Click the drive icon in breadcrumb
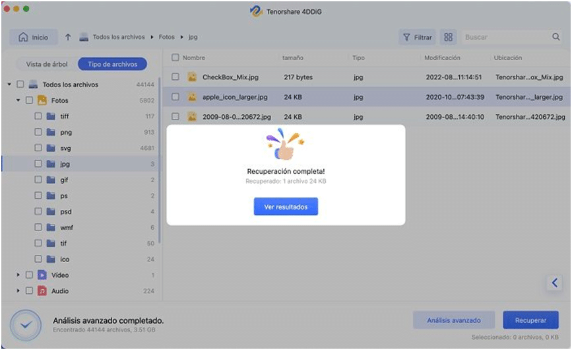 coord(84,37)
